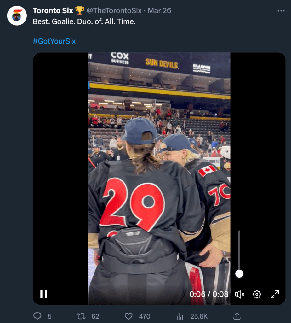Open the Mar 26 tweet timestamp
The image size is (291, 323).
tap(159, 11)
